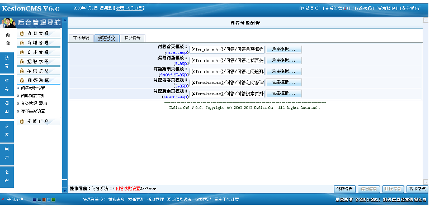Viewport: 430px width, 206px height.
Task: Open the 内容管理 menu in the sidebar
Action: pos(39,33)
